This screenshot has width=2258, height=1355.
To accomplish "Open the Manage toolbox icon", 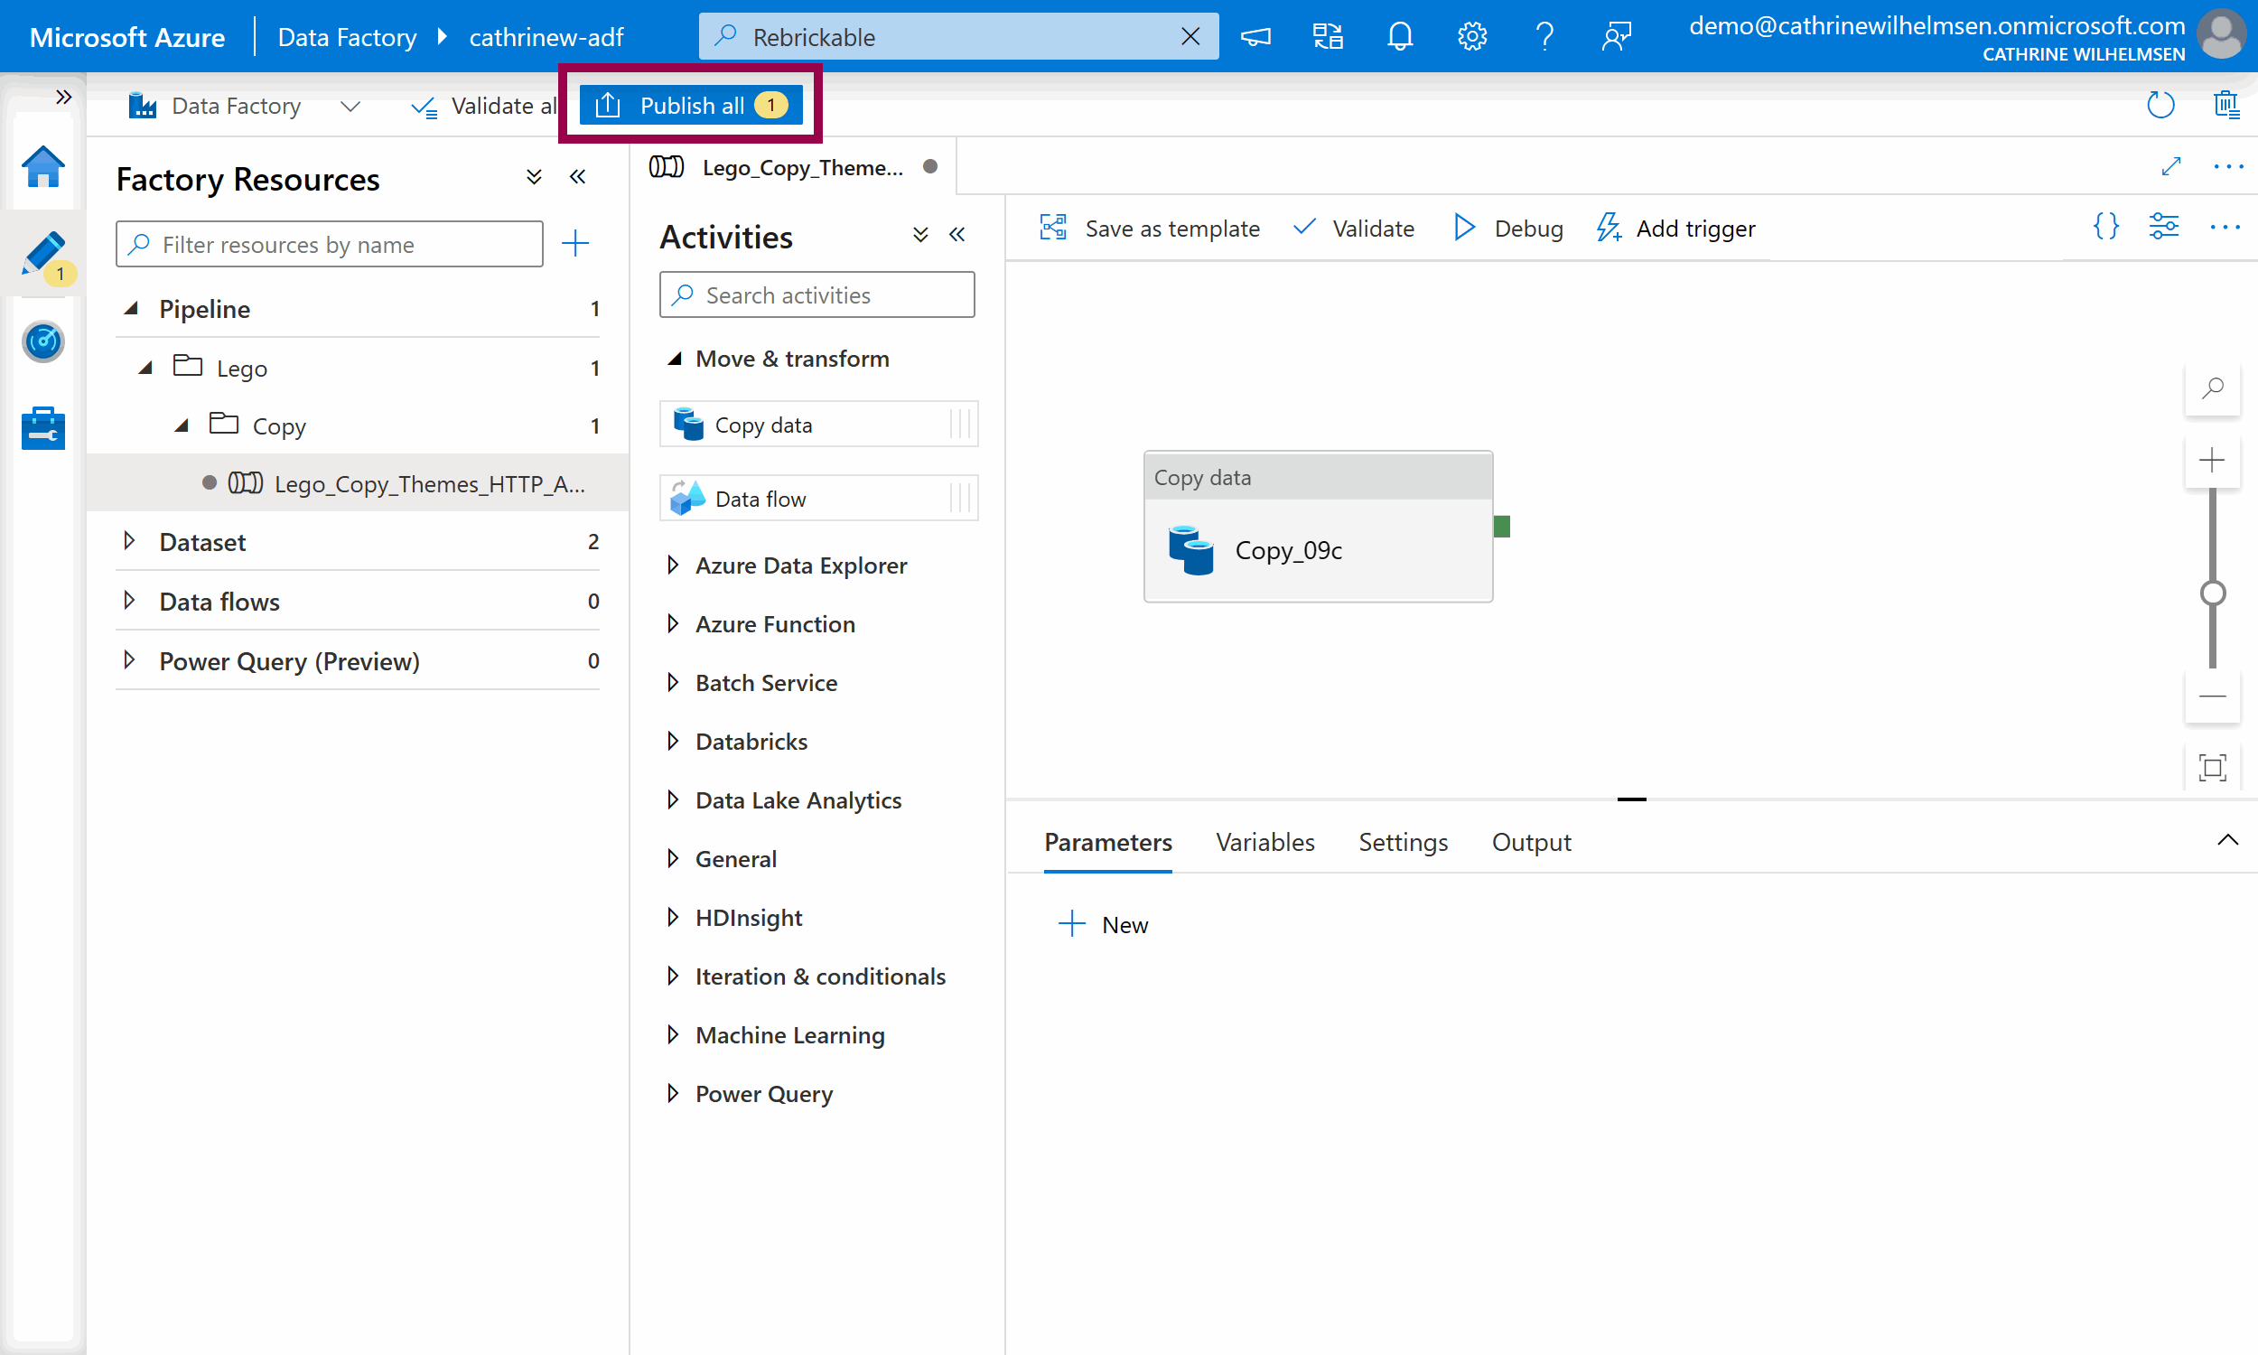I will [x=42, y=428].
